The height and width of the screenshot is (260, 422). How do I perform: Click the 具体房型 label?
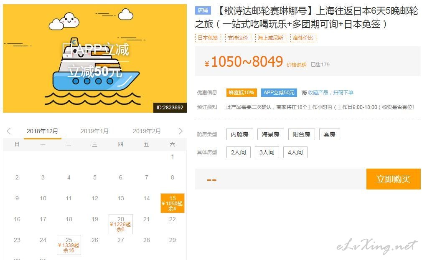(207, 152)
